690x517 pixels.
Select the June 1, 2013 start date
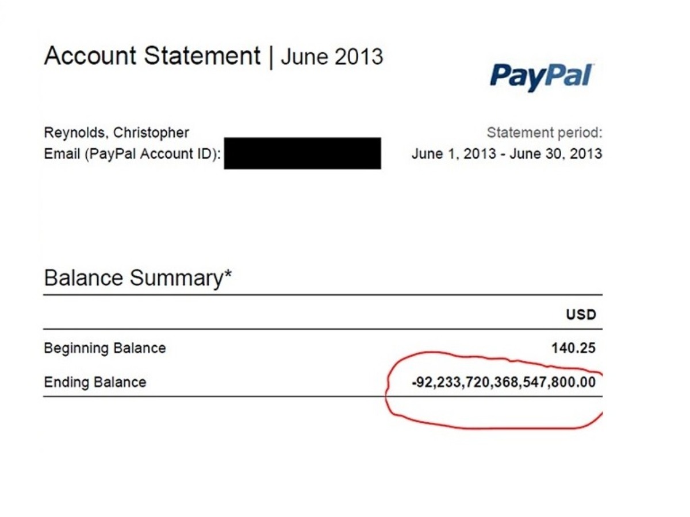click(x=454, y=154)
